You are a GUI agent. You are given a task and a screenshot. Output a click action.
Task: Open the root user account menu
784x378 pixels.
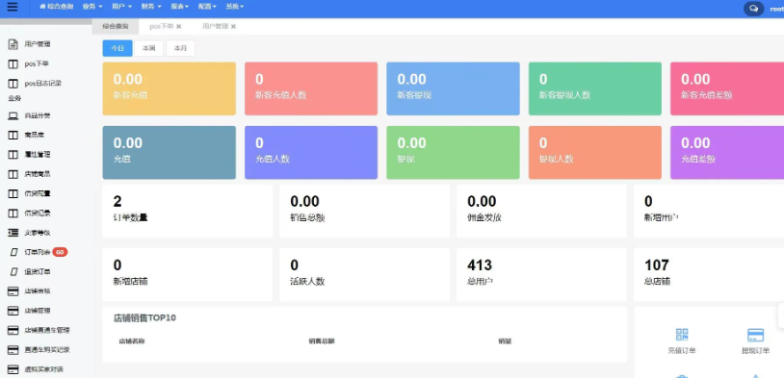pyautogui.click(x=776, y=9)
